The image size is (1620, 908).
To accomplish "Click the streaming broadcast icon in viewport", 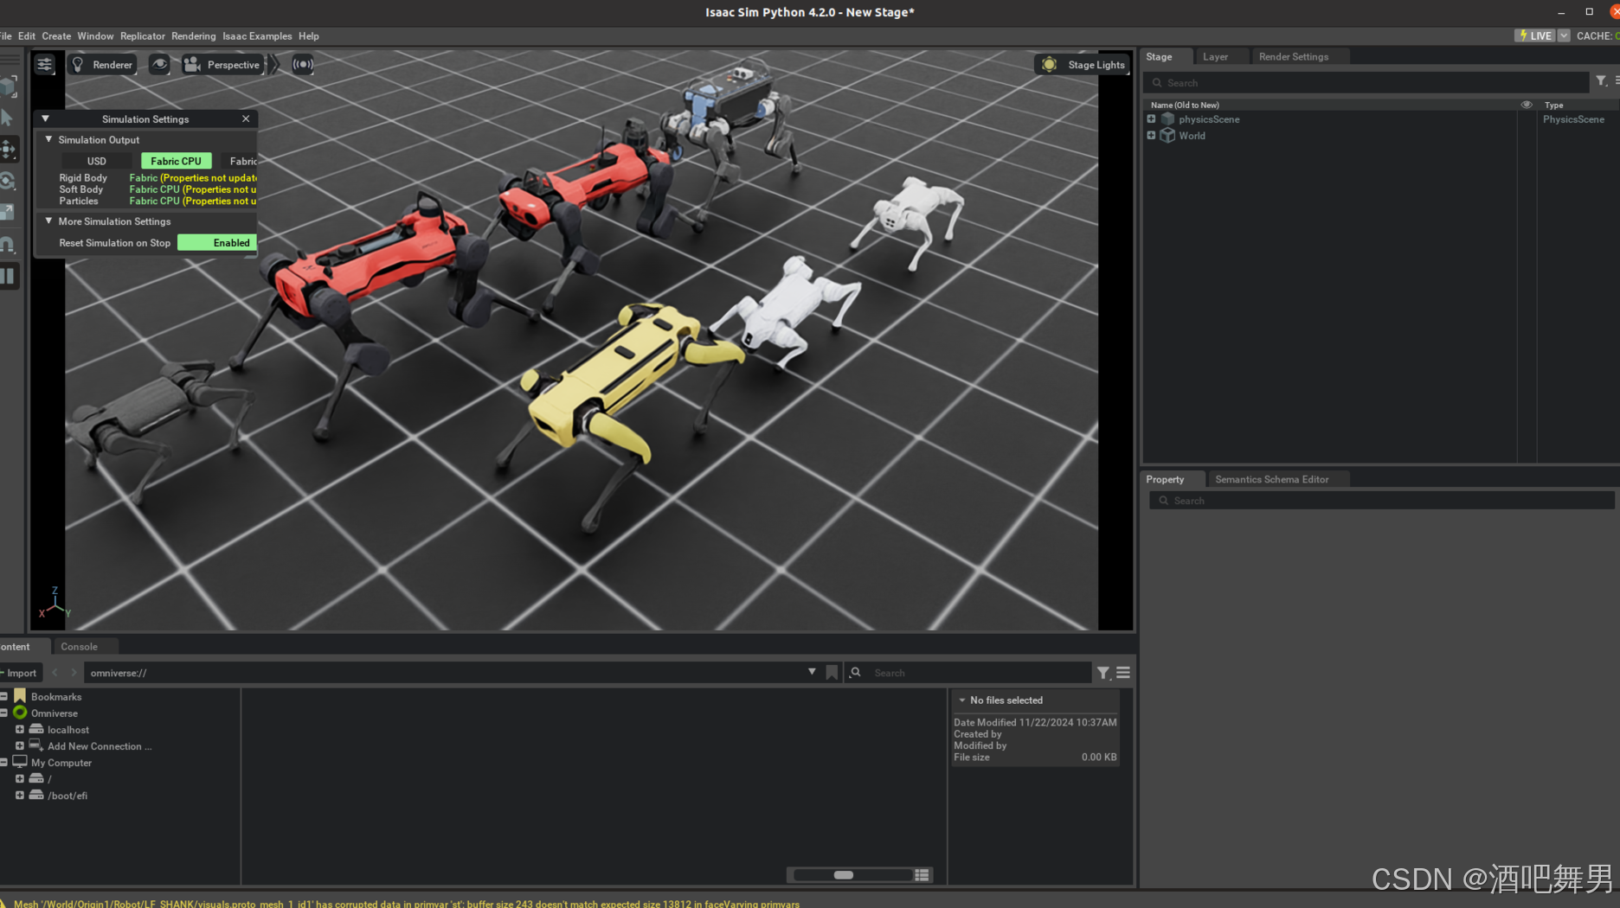I will (x=303, y=65).
